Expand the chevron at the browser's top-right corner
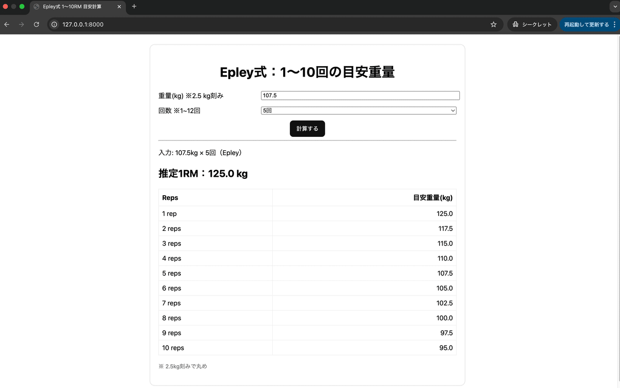The image size is (620, 388). (x=615, y=7)
